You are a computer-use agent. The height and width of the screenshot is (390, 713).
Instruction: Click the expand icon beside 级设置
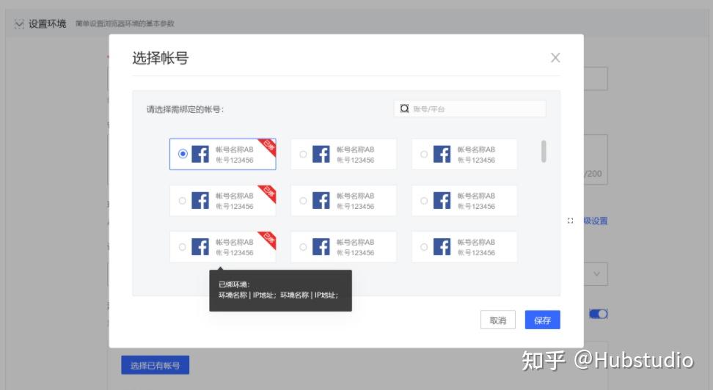tap(570, 221)
